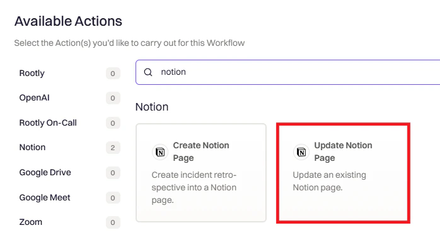Focus the actions search field containing 'notion'
440x240 pixels.
click(287, 72)
